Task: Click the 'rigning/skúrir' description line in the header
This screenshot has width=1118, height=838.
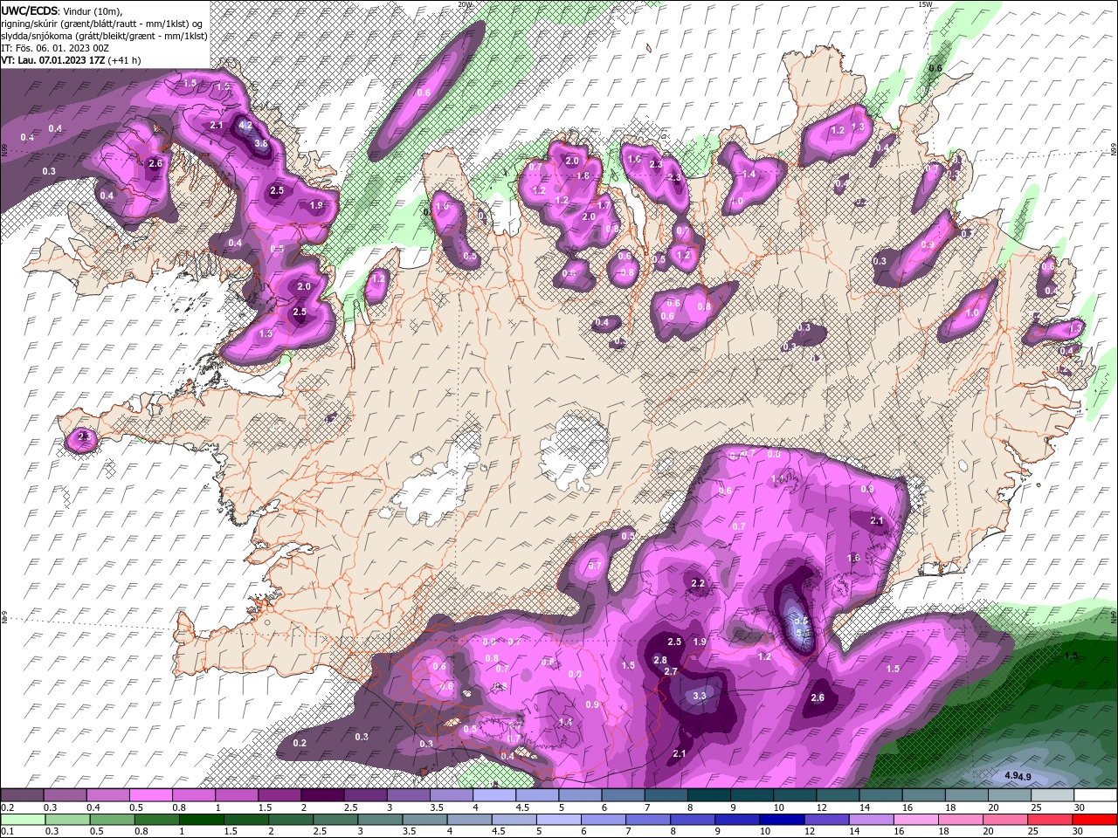Action: [102, 23]
